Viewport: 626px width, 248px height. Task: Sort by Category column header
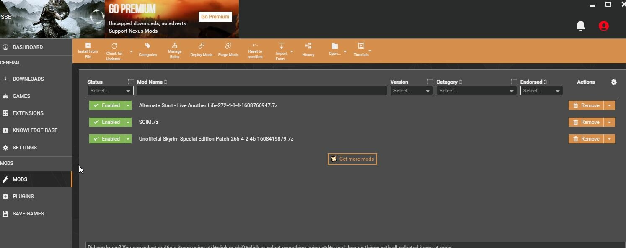coord(449,82)
